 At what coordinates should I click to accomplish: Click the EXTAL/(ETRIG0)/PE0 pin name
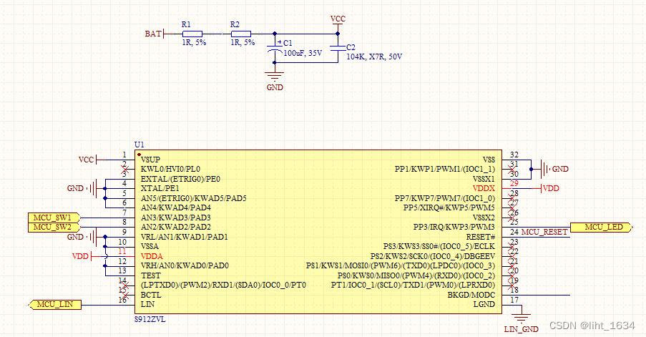click(x=180, y=179)
